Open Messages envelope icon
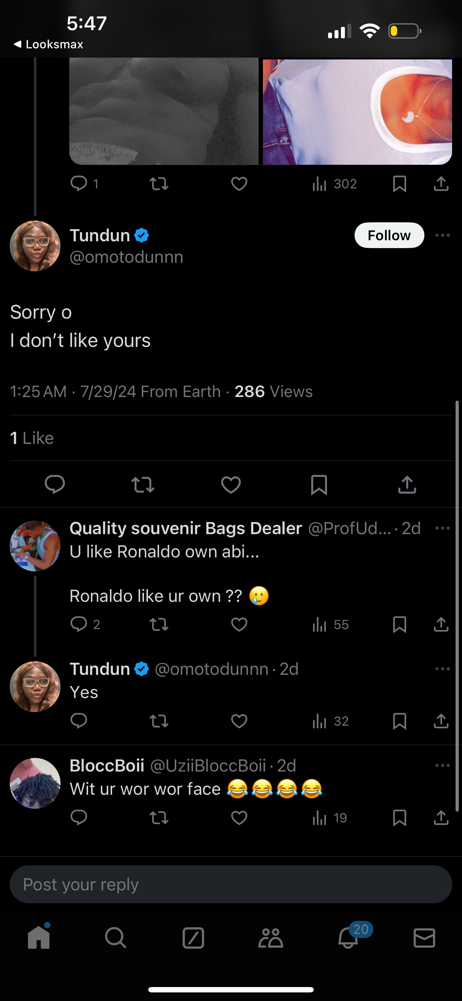Viewport: 462px width, 1001px height. point(424,938)
